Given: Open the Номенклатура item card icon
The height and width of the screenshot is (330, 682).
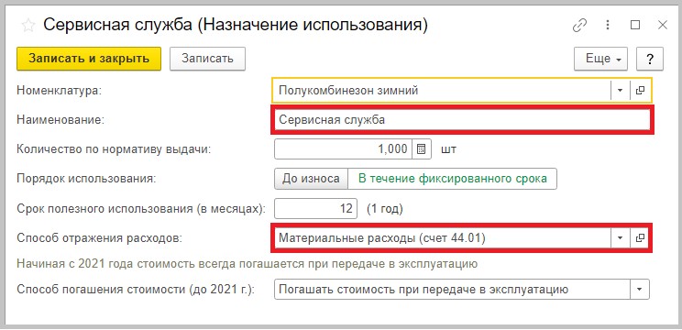Looking at the screenshot, I should [x=640, y=91].
